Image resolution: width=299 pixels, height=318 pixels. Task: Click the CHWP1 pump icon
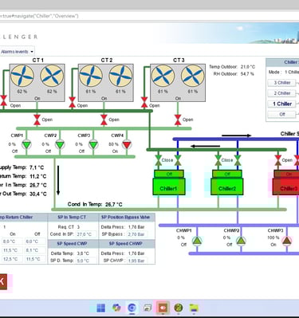pos(197,241)
